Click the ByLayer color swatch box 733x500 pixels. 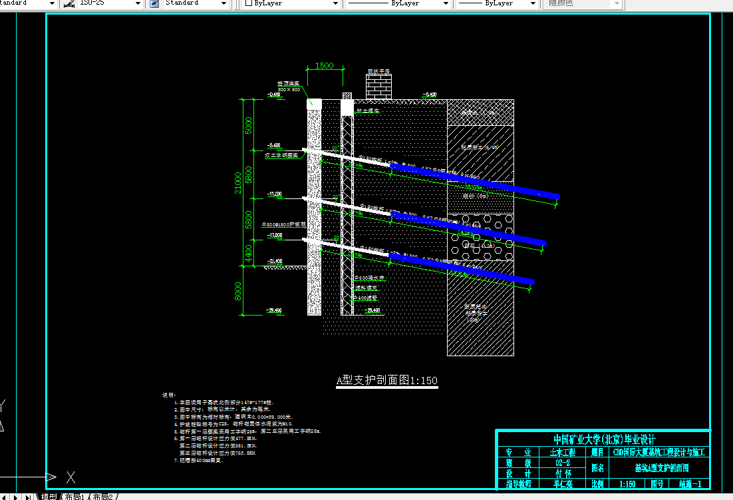coord(249,3)
